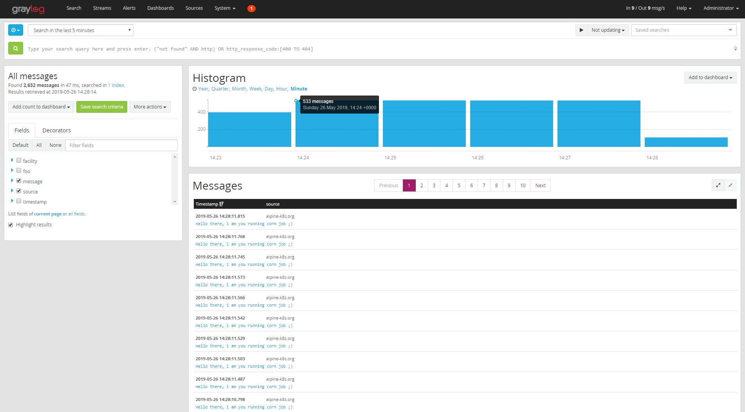Go to Dashboards in the navbar

160,8
